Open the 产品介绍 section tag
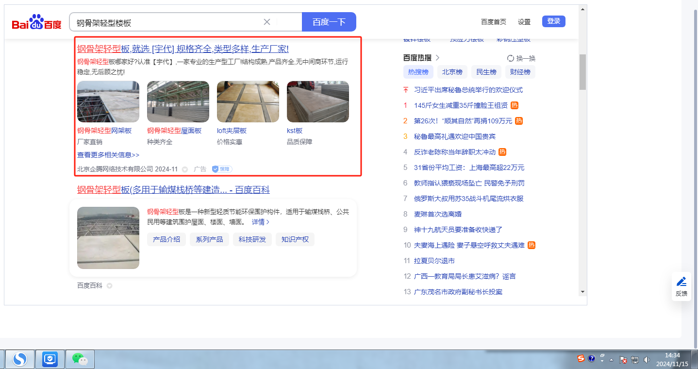698x369 pixels. (x=166, y=239)
